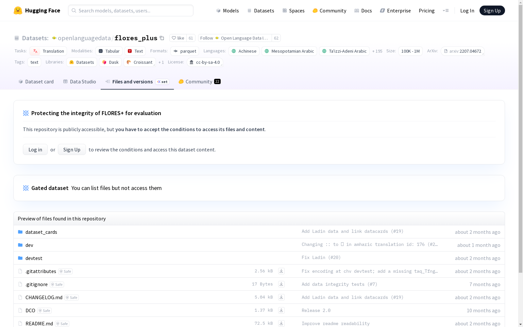Click the Text modality tag
Image resolution: width=523 pixels, height=327 pixels.
[x=135, y=51]
